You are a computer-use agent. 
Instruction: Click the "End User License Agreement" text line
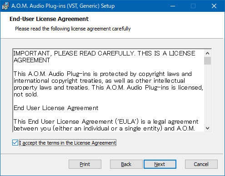coord(56,108)
